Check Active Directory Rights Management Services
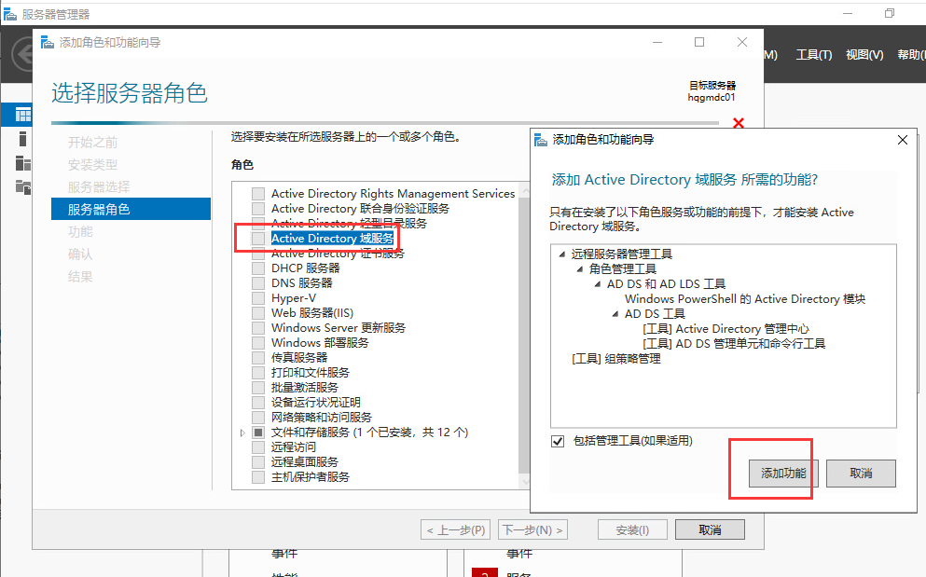Image resolution: width=926 pixels, height=577 pixels. pyautogui.click(x=258, y=194)
